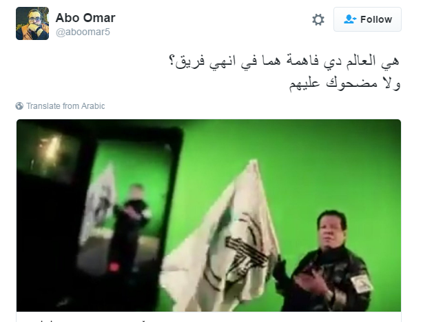Open the Abo Omar display name link
Image resolution: width=423 pixels, height=322 pixels.
pyautogui.click(x=85, y=18)
